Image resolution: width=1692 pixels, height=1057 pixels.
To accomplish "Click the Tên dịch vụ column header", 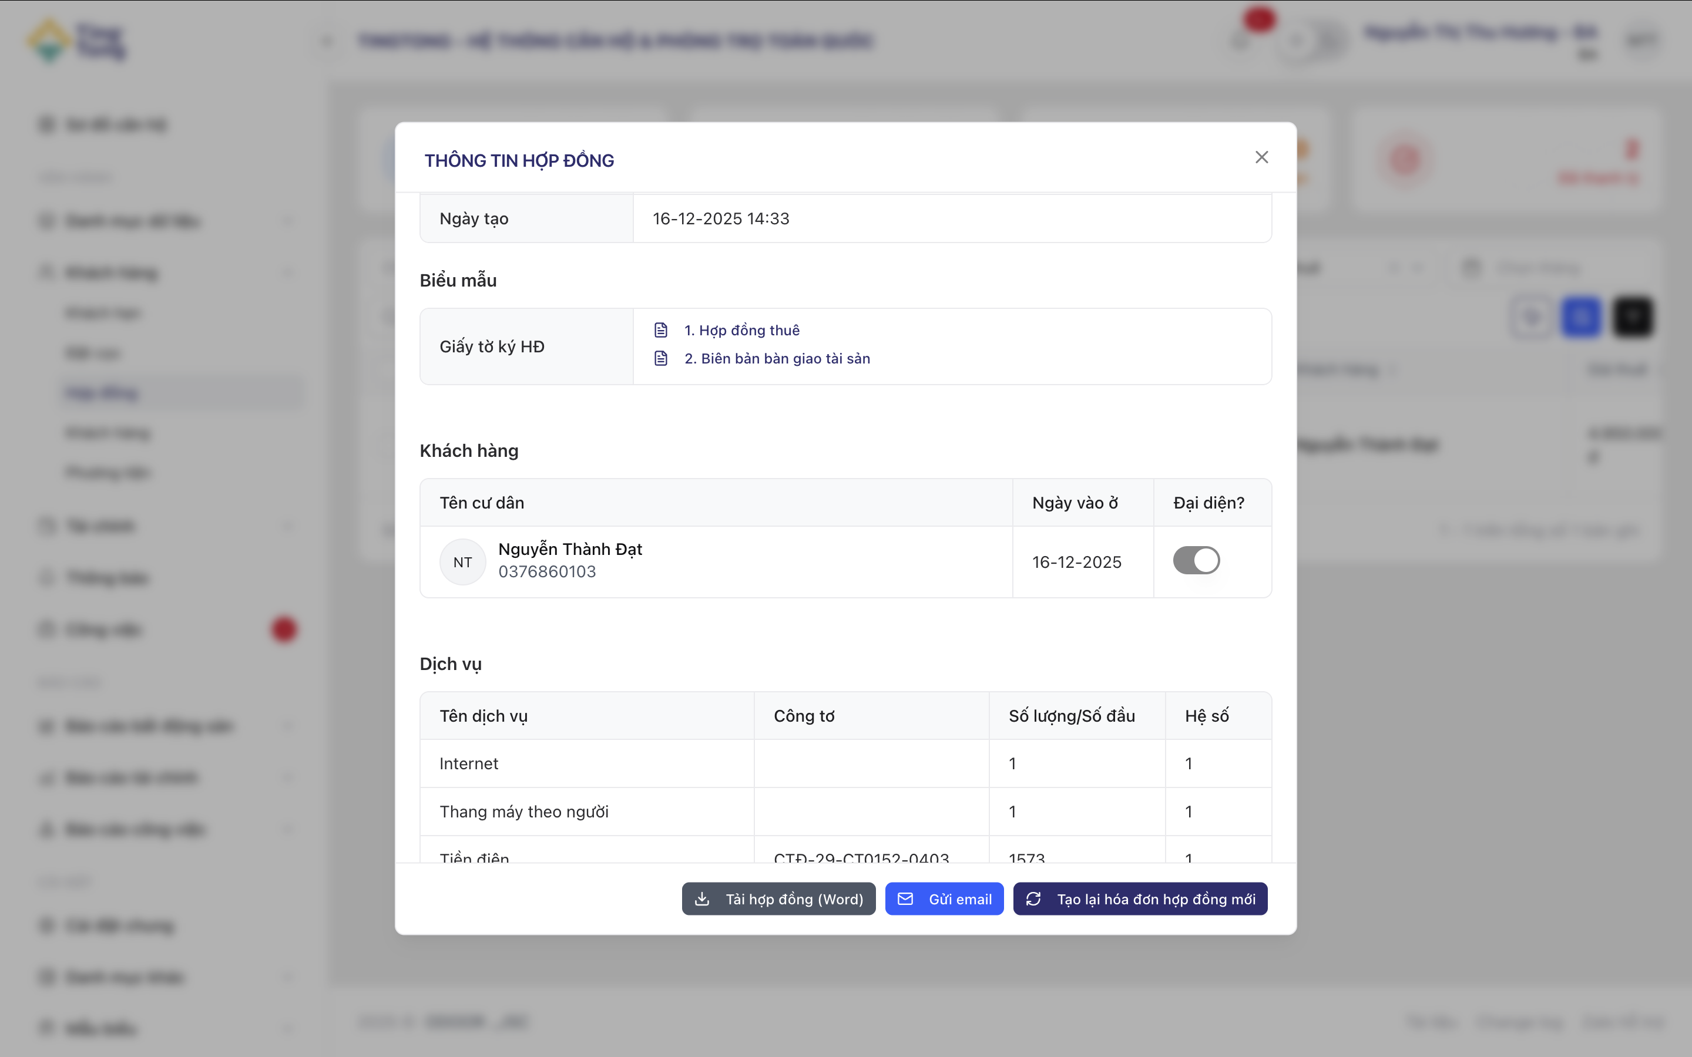I will (x=484, y=716).
